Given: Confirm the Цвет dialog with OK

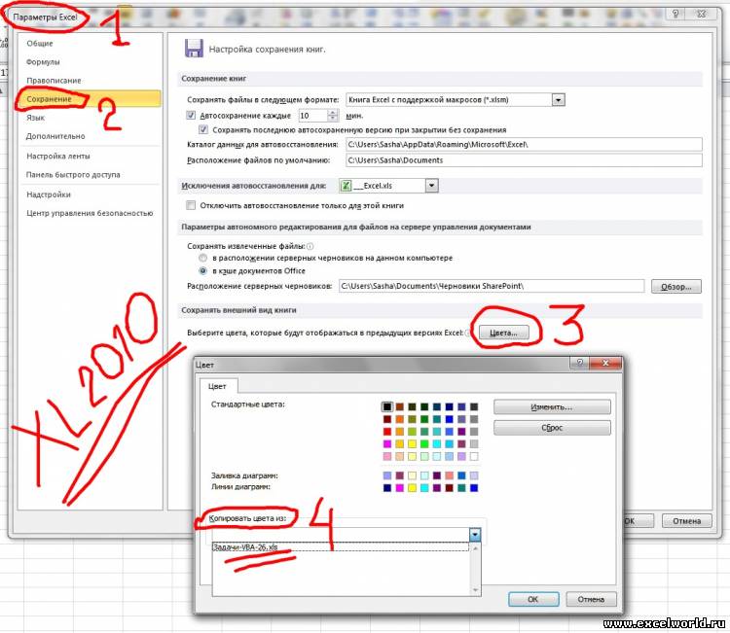Looking at the screenshot, I should tap(533, 599).
